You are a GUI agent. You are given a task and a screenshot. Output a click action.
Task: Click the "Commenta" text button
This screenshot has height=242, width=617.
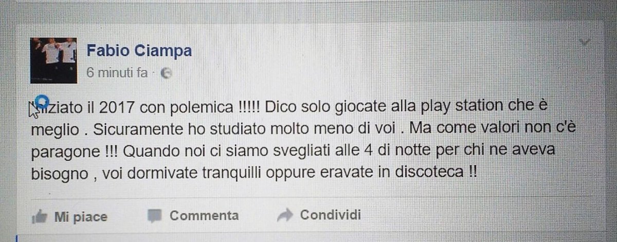(204, 215)
